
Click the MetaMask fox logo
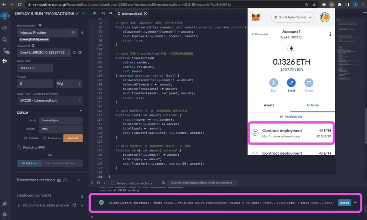pyautogui.click(x=255, y=17)
